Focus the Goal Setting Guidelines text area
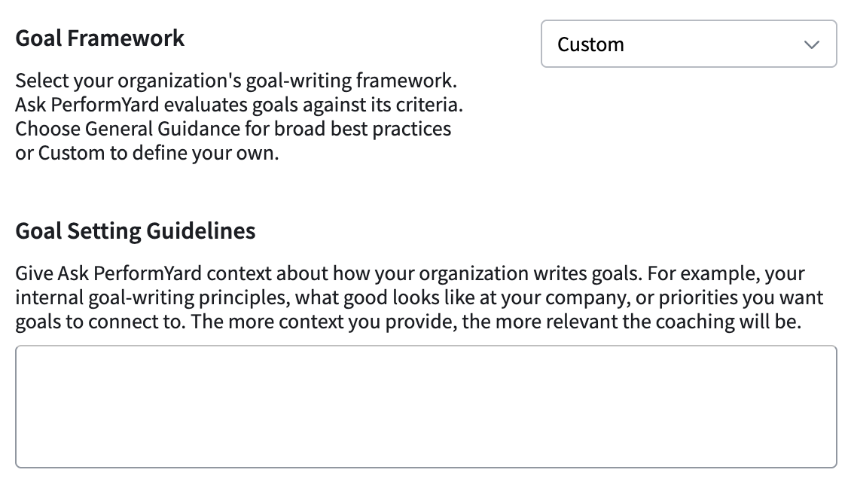 click(426, 407)
